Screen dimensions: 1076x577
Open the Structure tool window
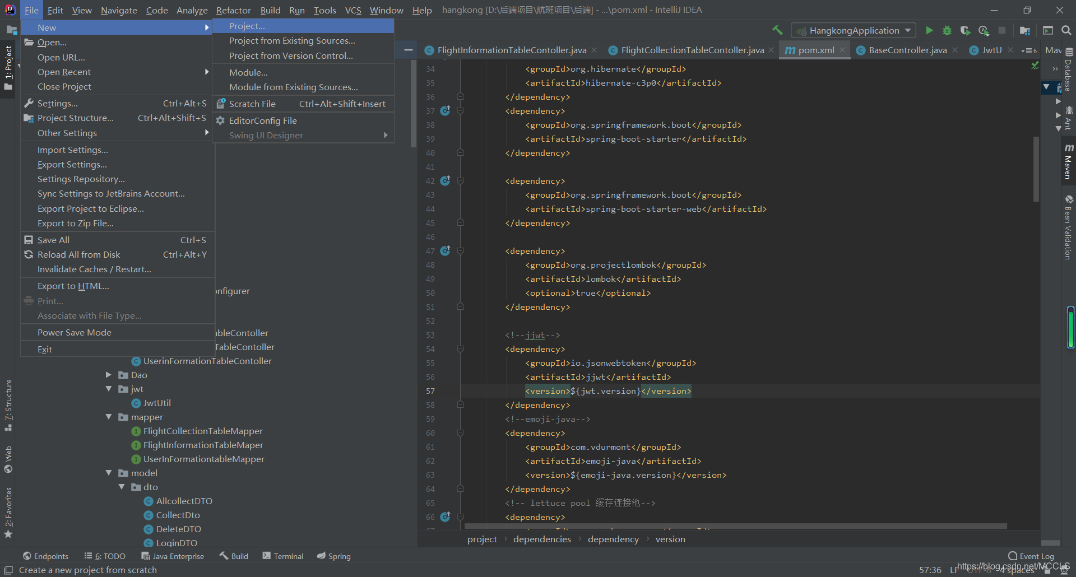pyautogui.click(x=8, y=404)
